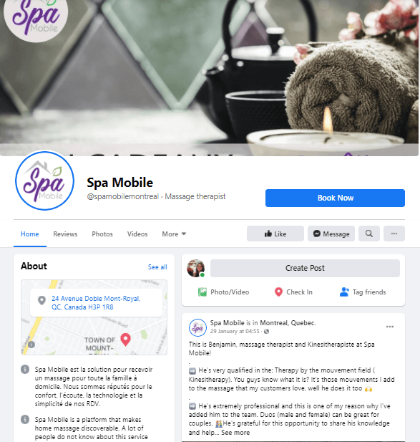Image resolution: width=420 pixels, height=442 pixels.
Task: Go to the Videos tab
Action: click(137, 234)
